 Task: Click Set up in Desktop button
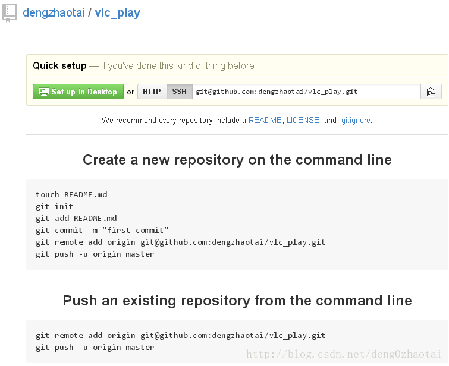click(x=78, y=91)
